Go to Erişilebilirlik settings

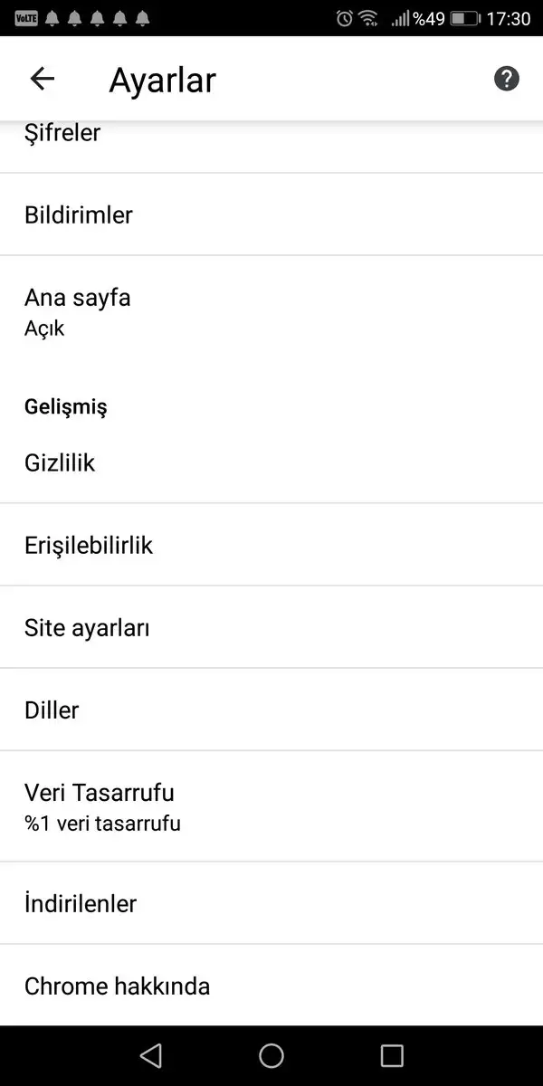(89, 545)
